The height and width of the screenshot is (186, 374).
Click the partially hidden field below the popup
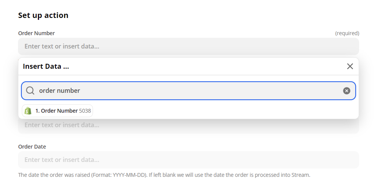188,126
